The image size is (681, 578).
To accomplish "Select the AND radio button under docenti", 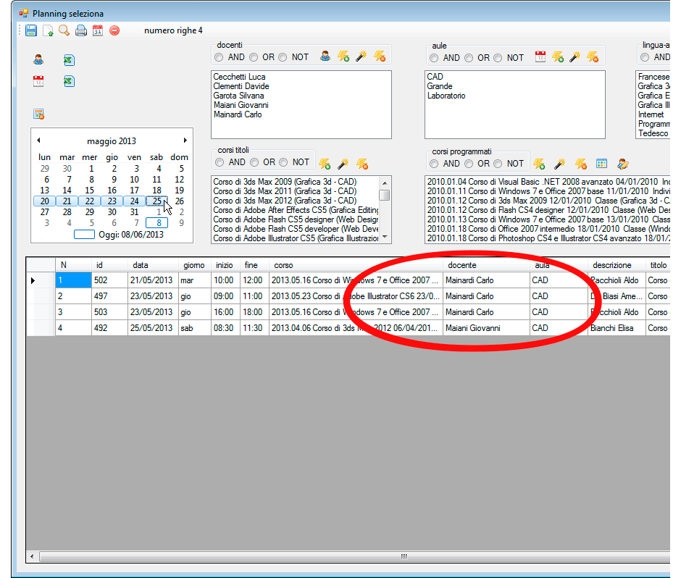I will pos(219,57).
